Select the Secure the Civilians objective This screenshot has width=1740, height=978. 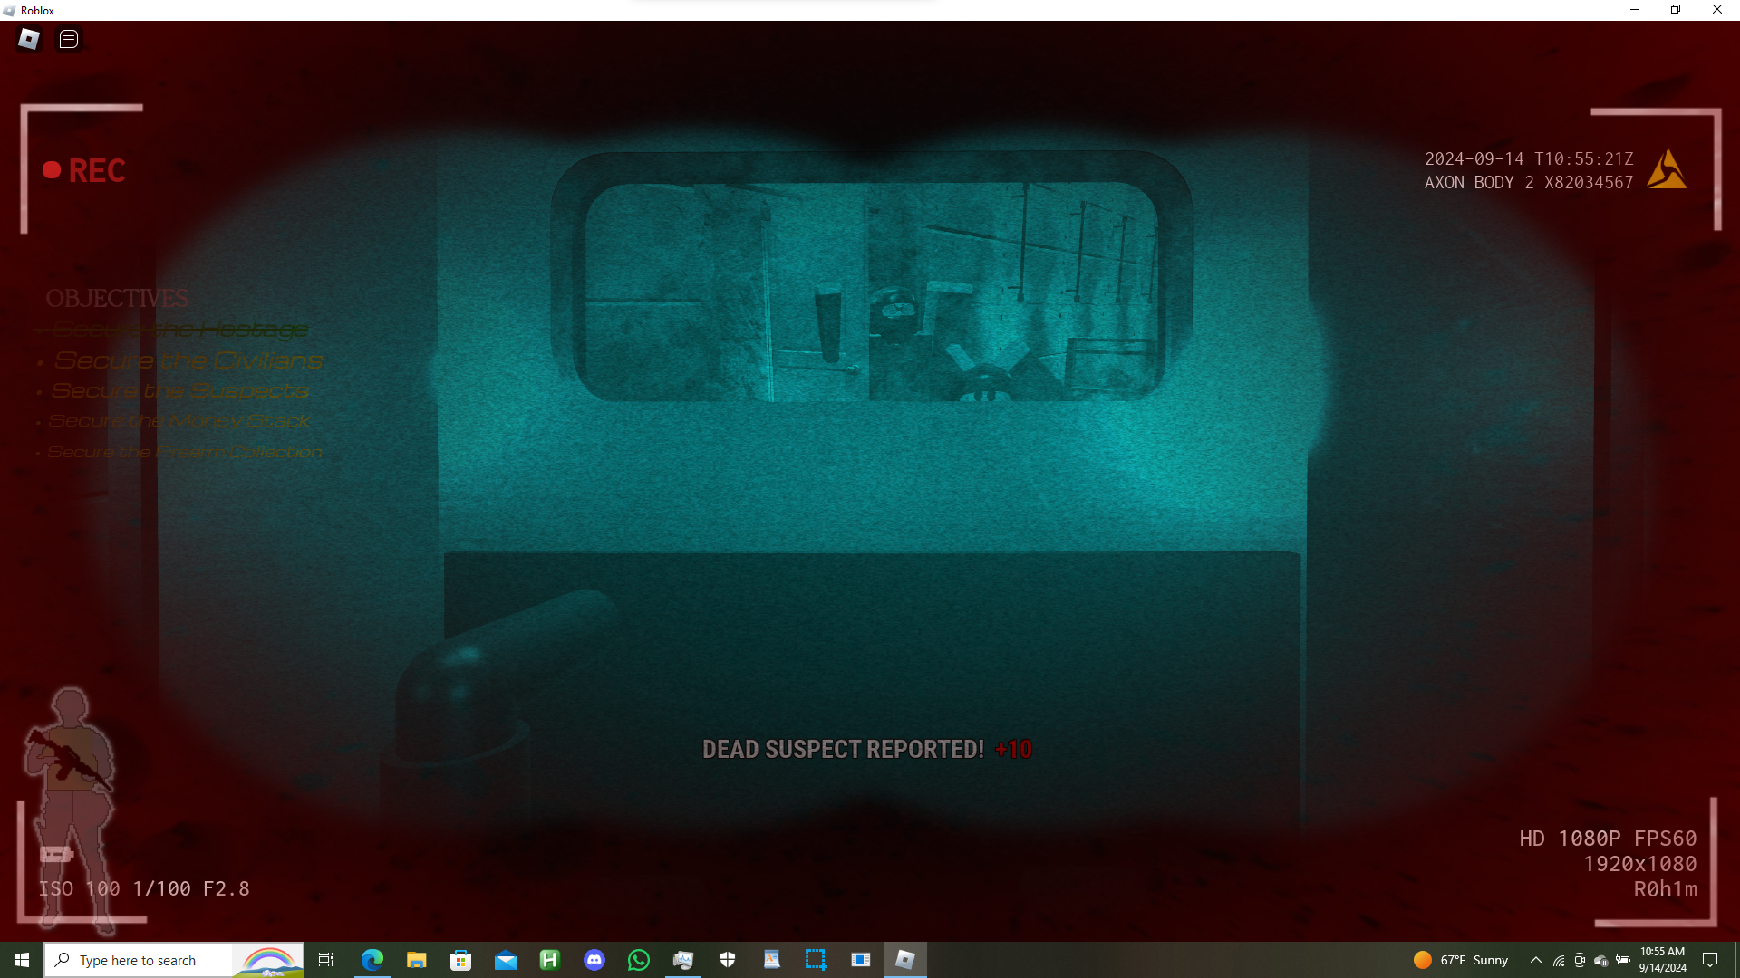188,360
